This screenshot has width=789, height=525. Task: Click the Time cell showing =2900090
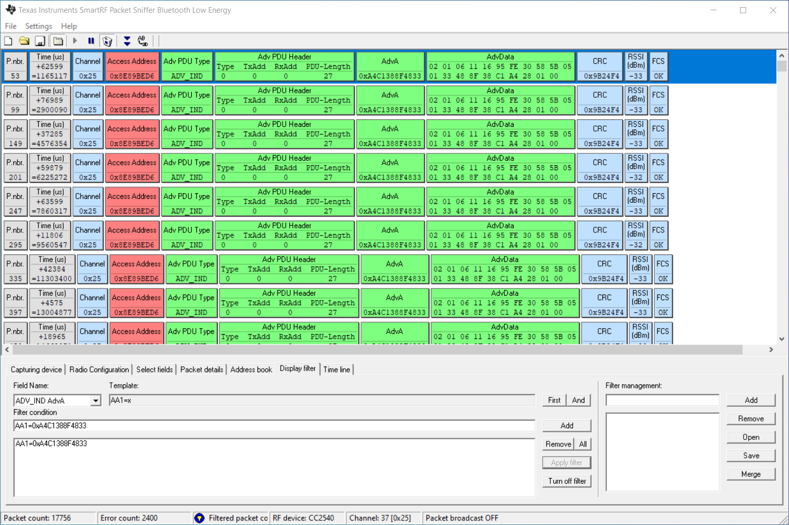(50, 100)
